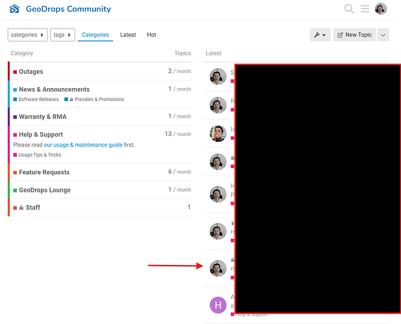Switch to the Hot tab

pyautogui.click(x=151, y=35)
